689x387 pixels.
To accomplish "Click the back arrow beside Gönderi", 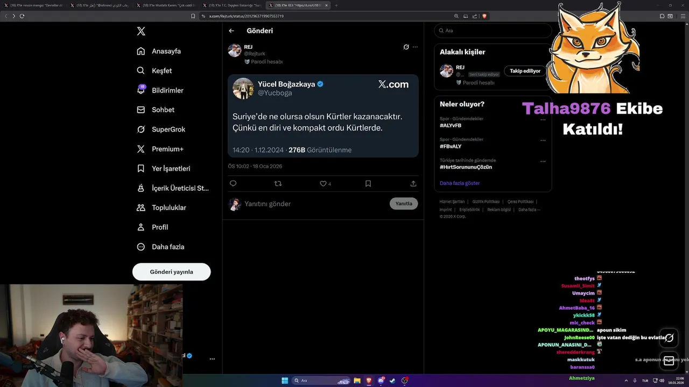I will pos(231,31).
